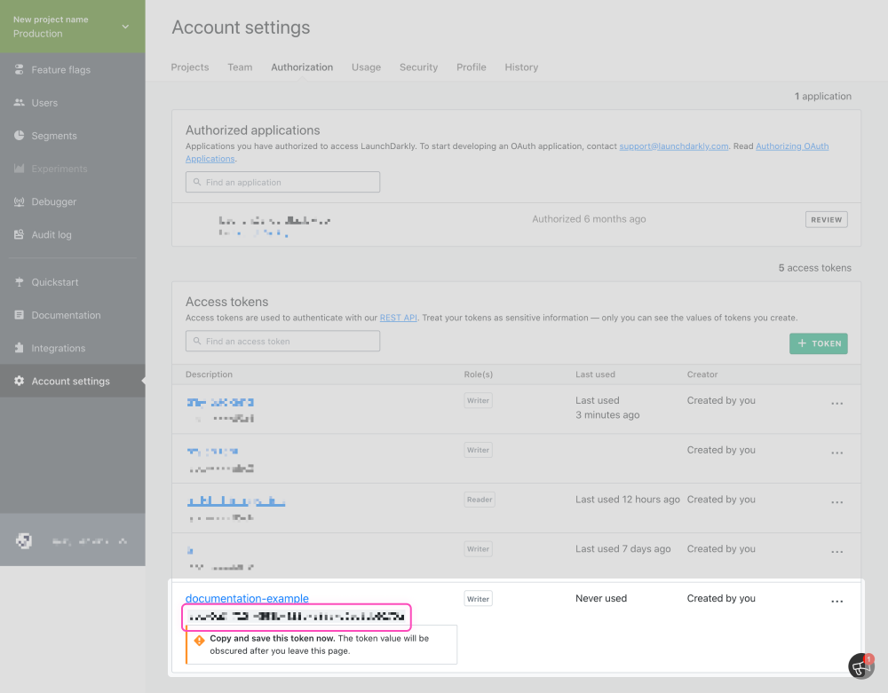Open the documentation-example token overflow menu
Viewport: 888px width, 693px height.
836,601
